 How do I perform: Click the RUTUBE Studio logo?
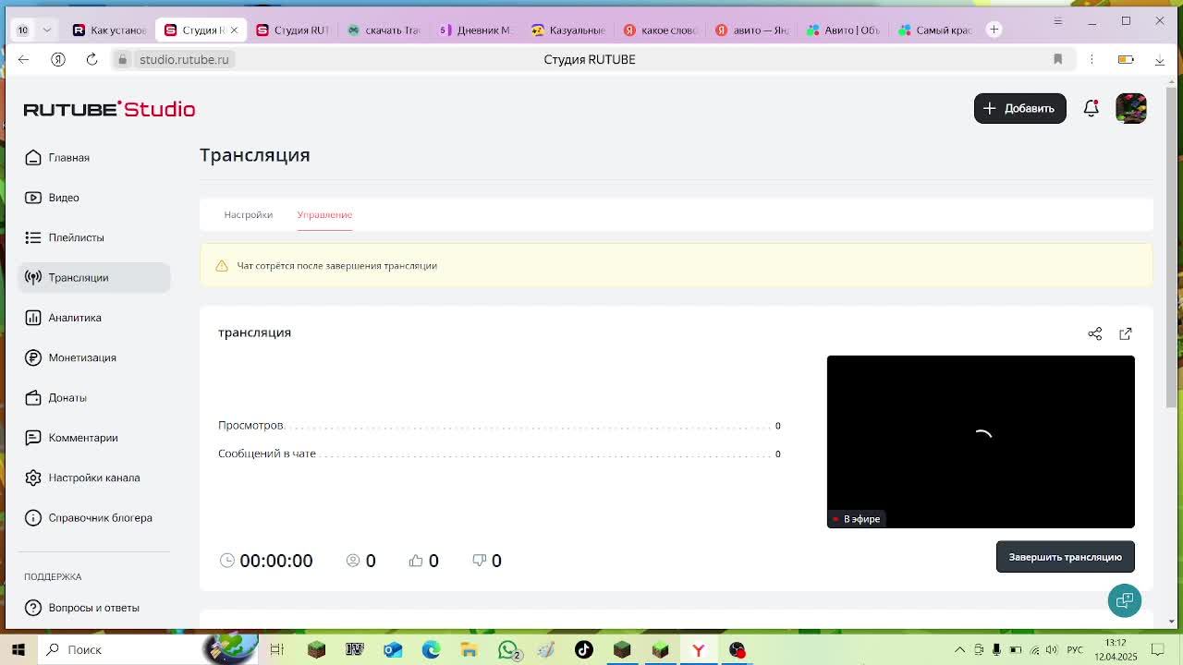pyautogui.click(x=109, y=109)
